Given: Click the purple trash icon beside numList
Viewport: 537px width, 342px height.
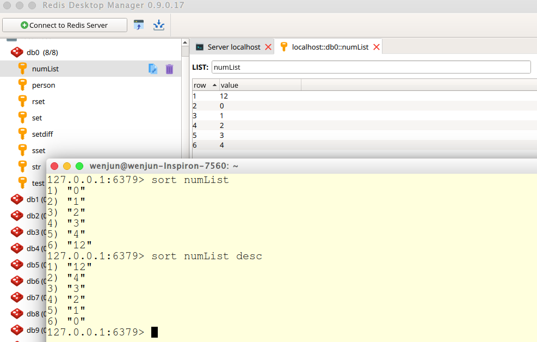Looking at the screenshot, I should (x=170, y=69).
